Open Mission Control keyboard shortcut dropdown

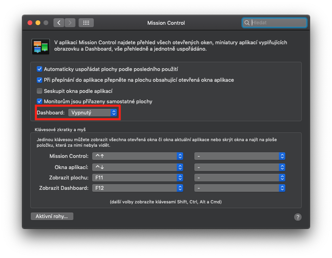pyautogui.click(x=138, y=156)
